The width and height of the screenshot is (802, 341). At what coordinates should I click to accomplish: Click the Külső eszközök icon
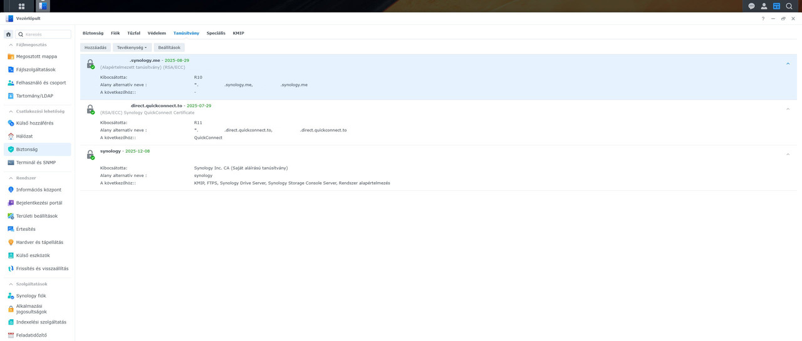(11, 255)
